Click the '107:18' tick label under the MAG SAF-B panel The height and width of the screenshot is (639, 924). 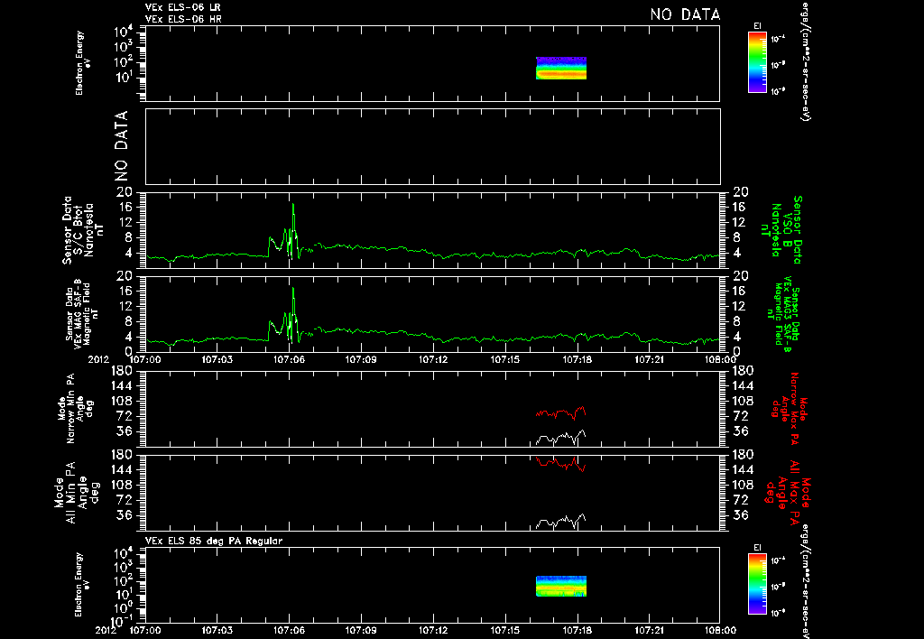click(x=577, y=359)
